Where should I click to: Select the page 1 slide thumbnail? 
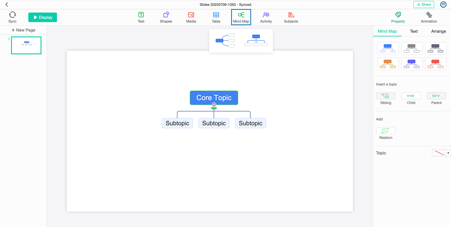[26, 45]
